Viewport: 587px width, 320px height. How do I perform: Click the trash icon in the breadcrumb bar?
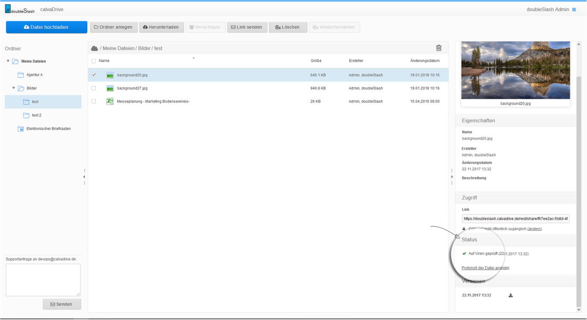439,48
